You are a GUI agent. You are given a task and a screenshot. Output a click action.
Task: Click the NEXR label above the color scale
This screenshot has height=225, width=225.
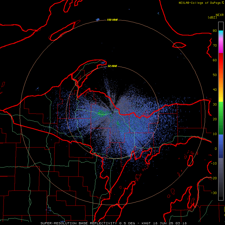220,15
